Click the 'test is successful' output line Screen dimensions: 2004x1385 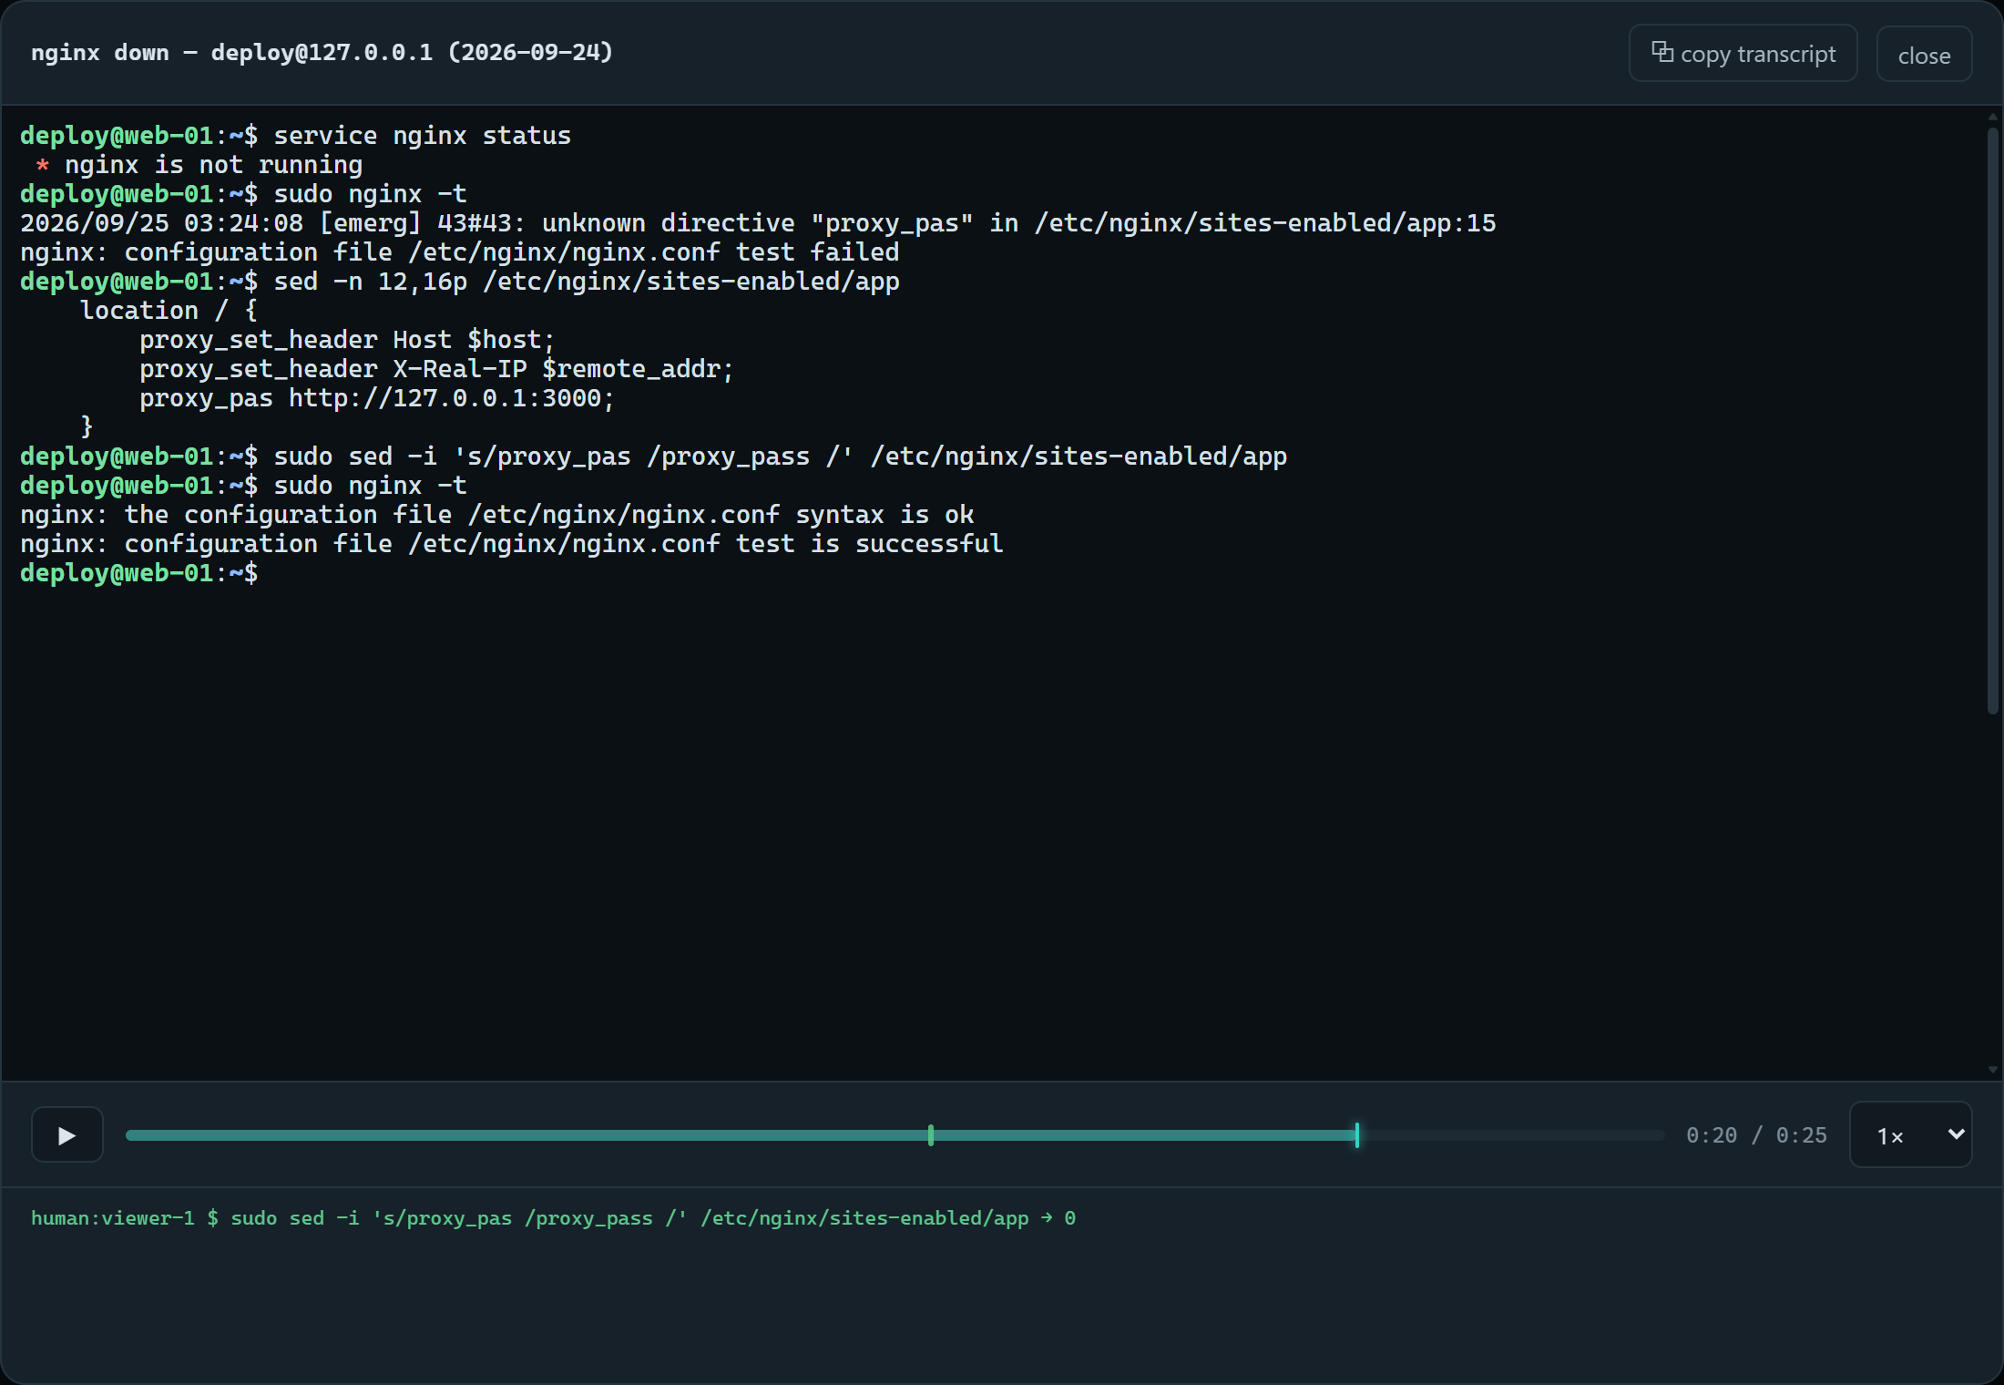(x=511, y=544)
